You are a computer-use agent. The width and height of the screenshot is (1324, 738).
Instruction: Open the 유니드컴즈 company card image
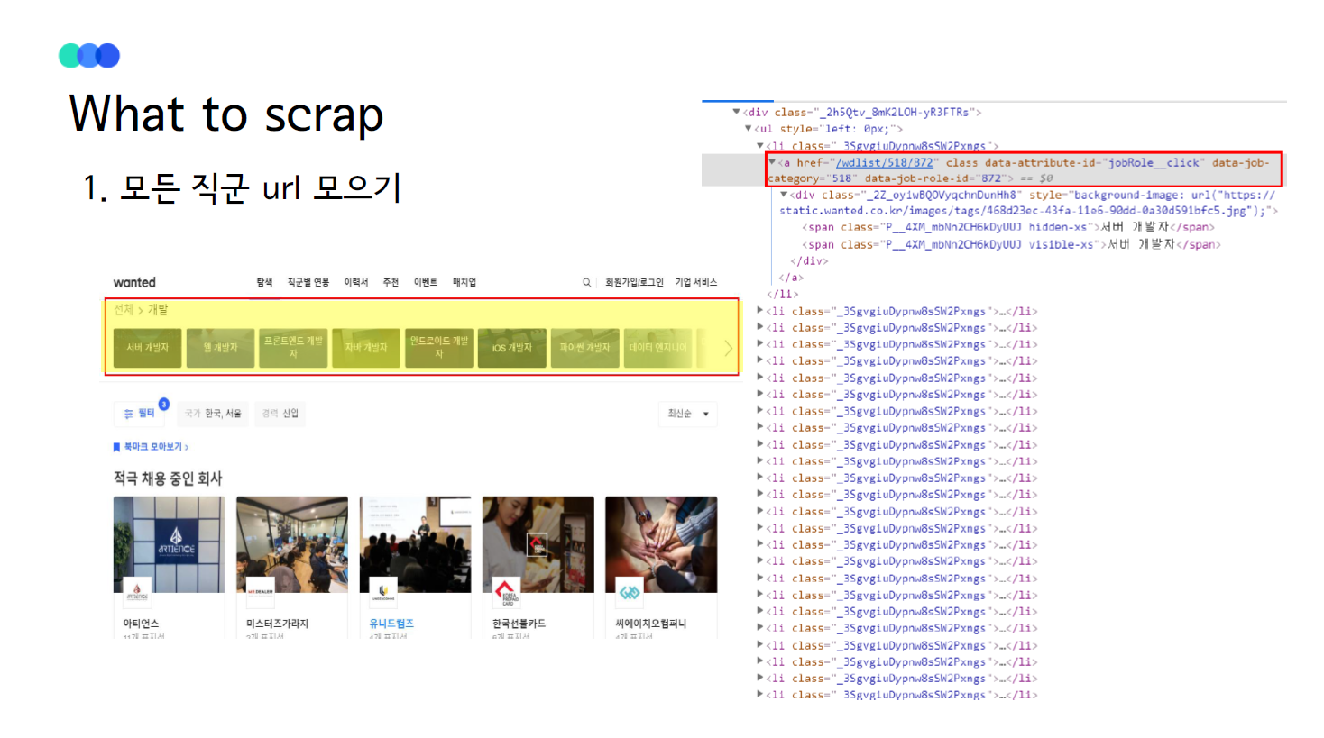[415, 544]
